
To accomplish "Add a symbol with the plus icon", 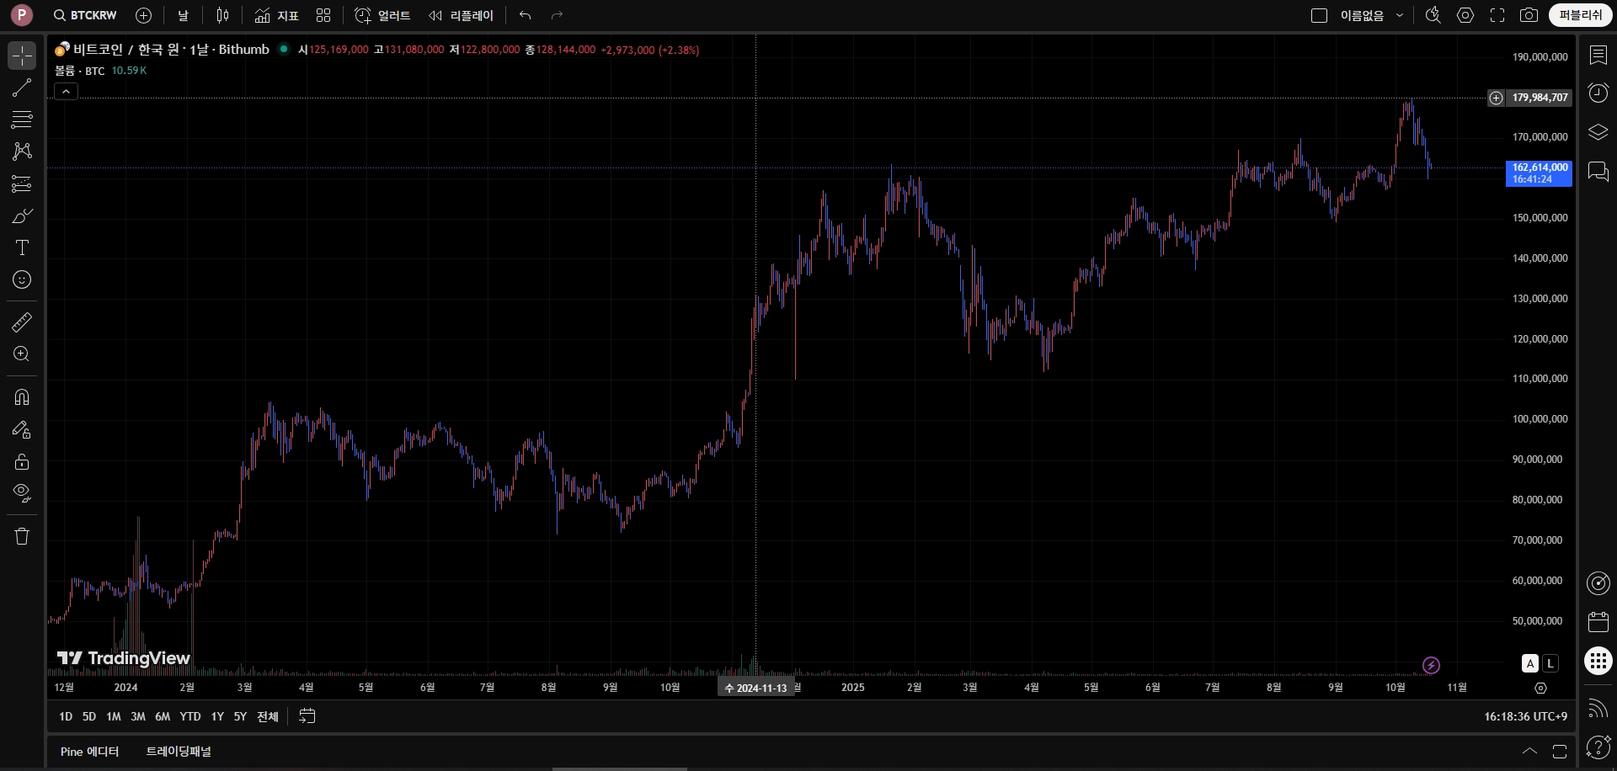I will pyautogui.click(x=143, y=15).
